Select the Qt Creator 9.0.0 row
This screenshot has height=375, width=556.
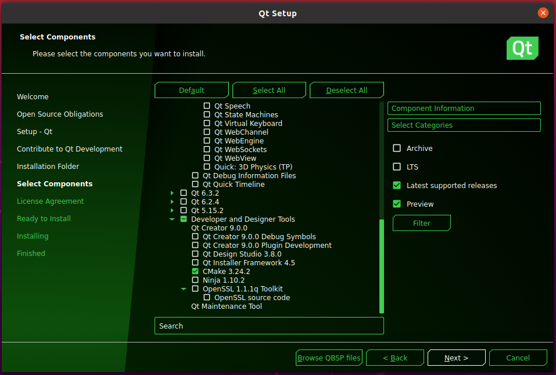click(219, 228)
